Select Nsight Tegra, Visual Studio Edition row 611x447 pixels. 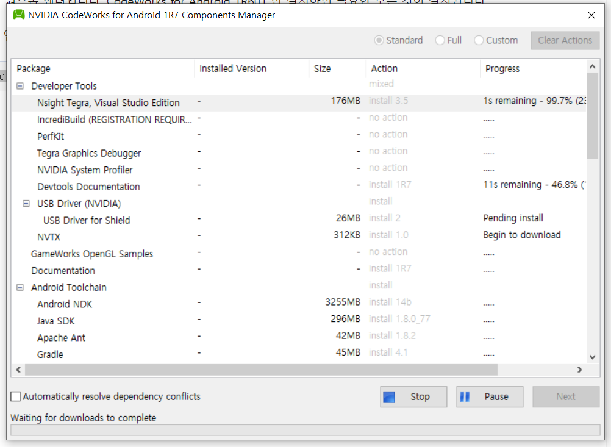299,103
